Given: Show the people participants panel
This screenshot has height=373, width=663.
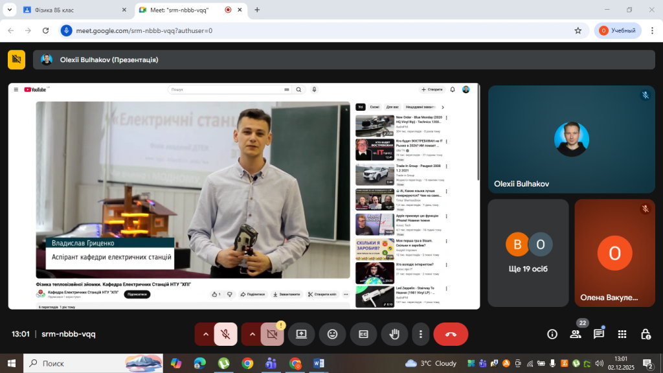Looking at the screenshot, I should [x=575, y=334].
